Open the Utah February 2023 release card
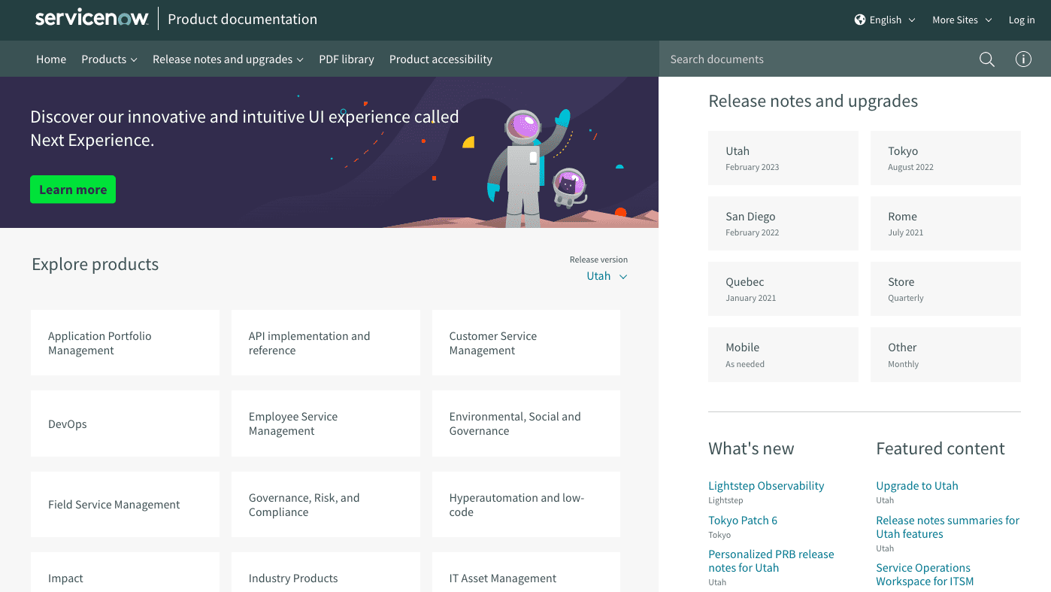Screen dimensions: 1051x592 click(x=783, y=158)
